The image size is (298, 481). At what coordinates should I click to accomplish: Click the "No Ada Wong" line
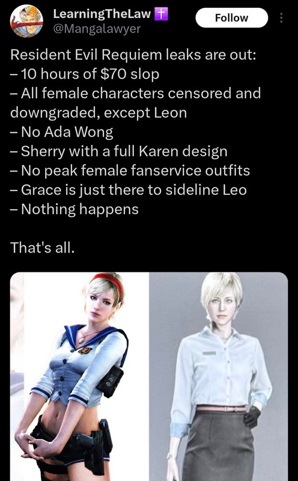click(x=62, y=132)
